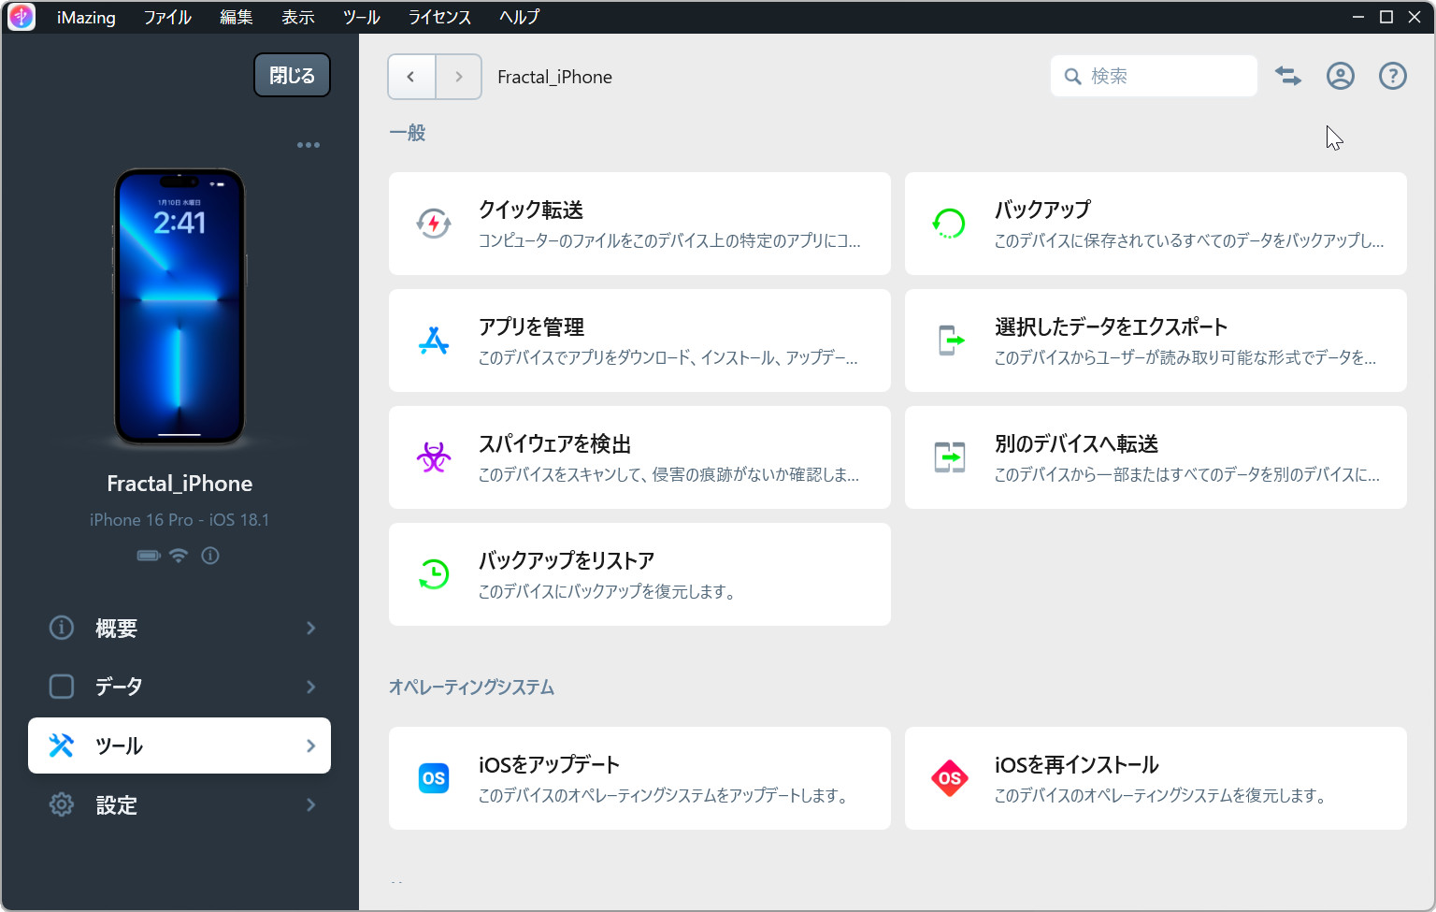Open the ファイル menu
The width and height of the screenshot is (1436, 912).
click(167, 17)
